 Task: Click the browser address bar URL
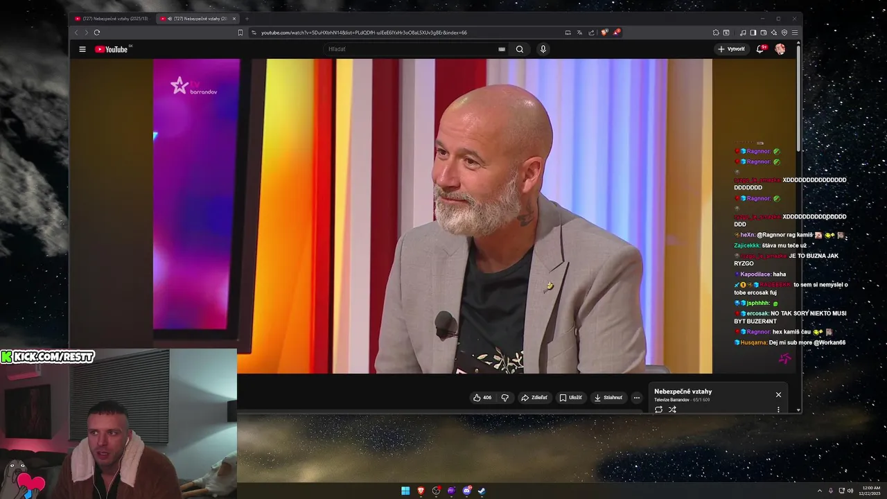[x=364, y=33]
